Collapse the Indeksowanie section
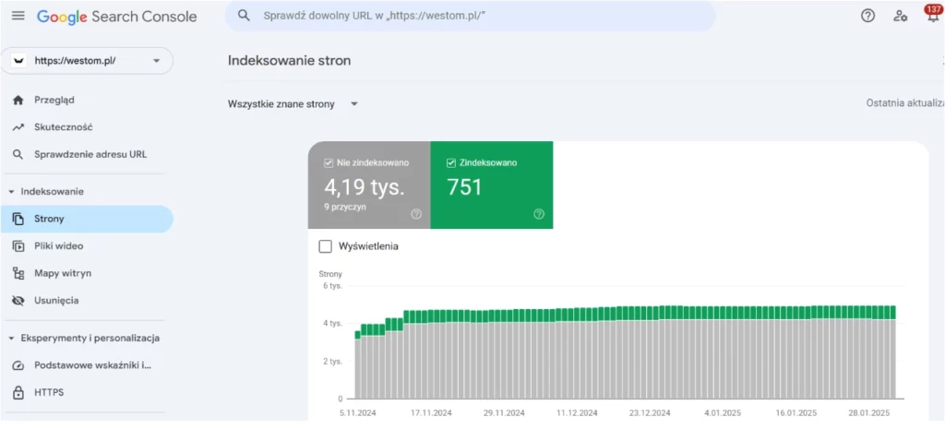 point(12,192)
